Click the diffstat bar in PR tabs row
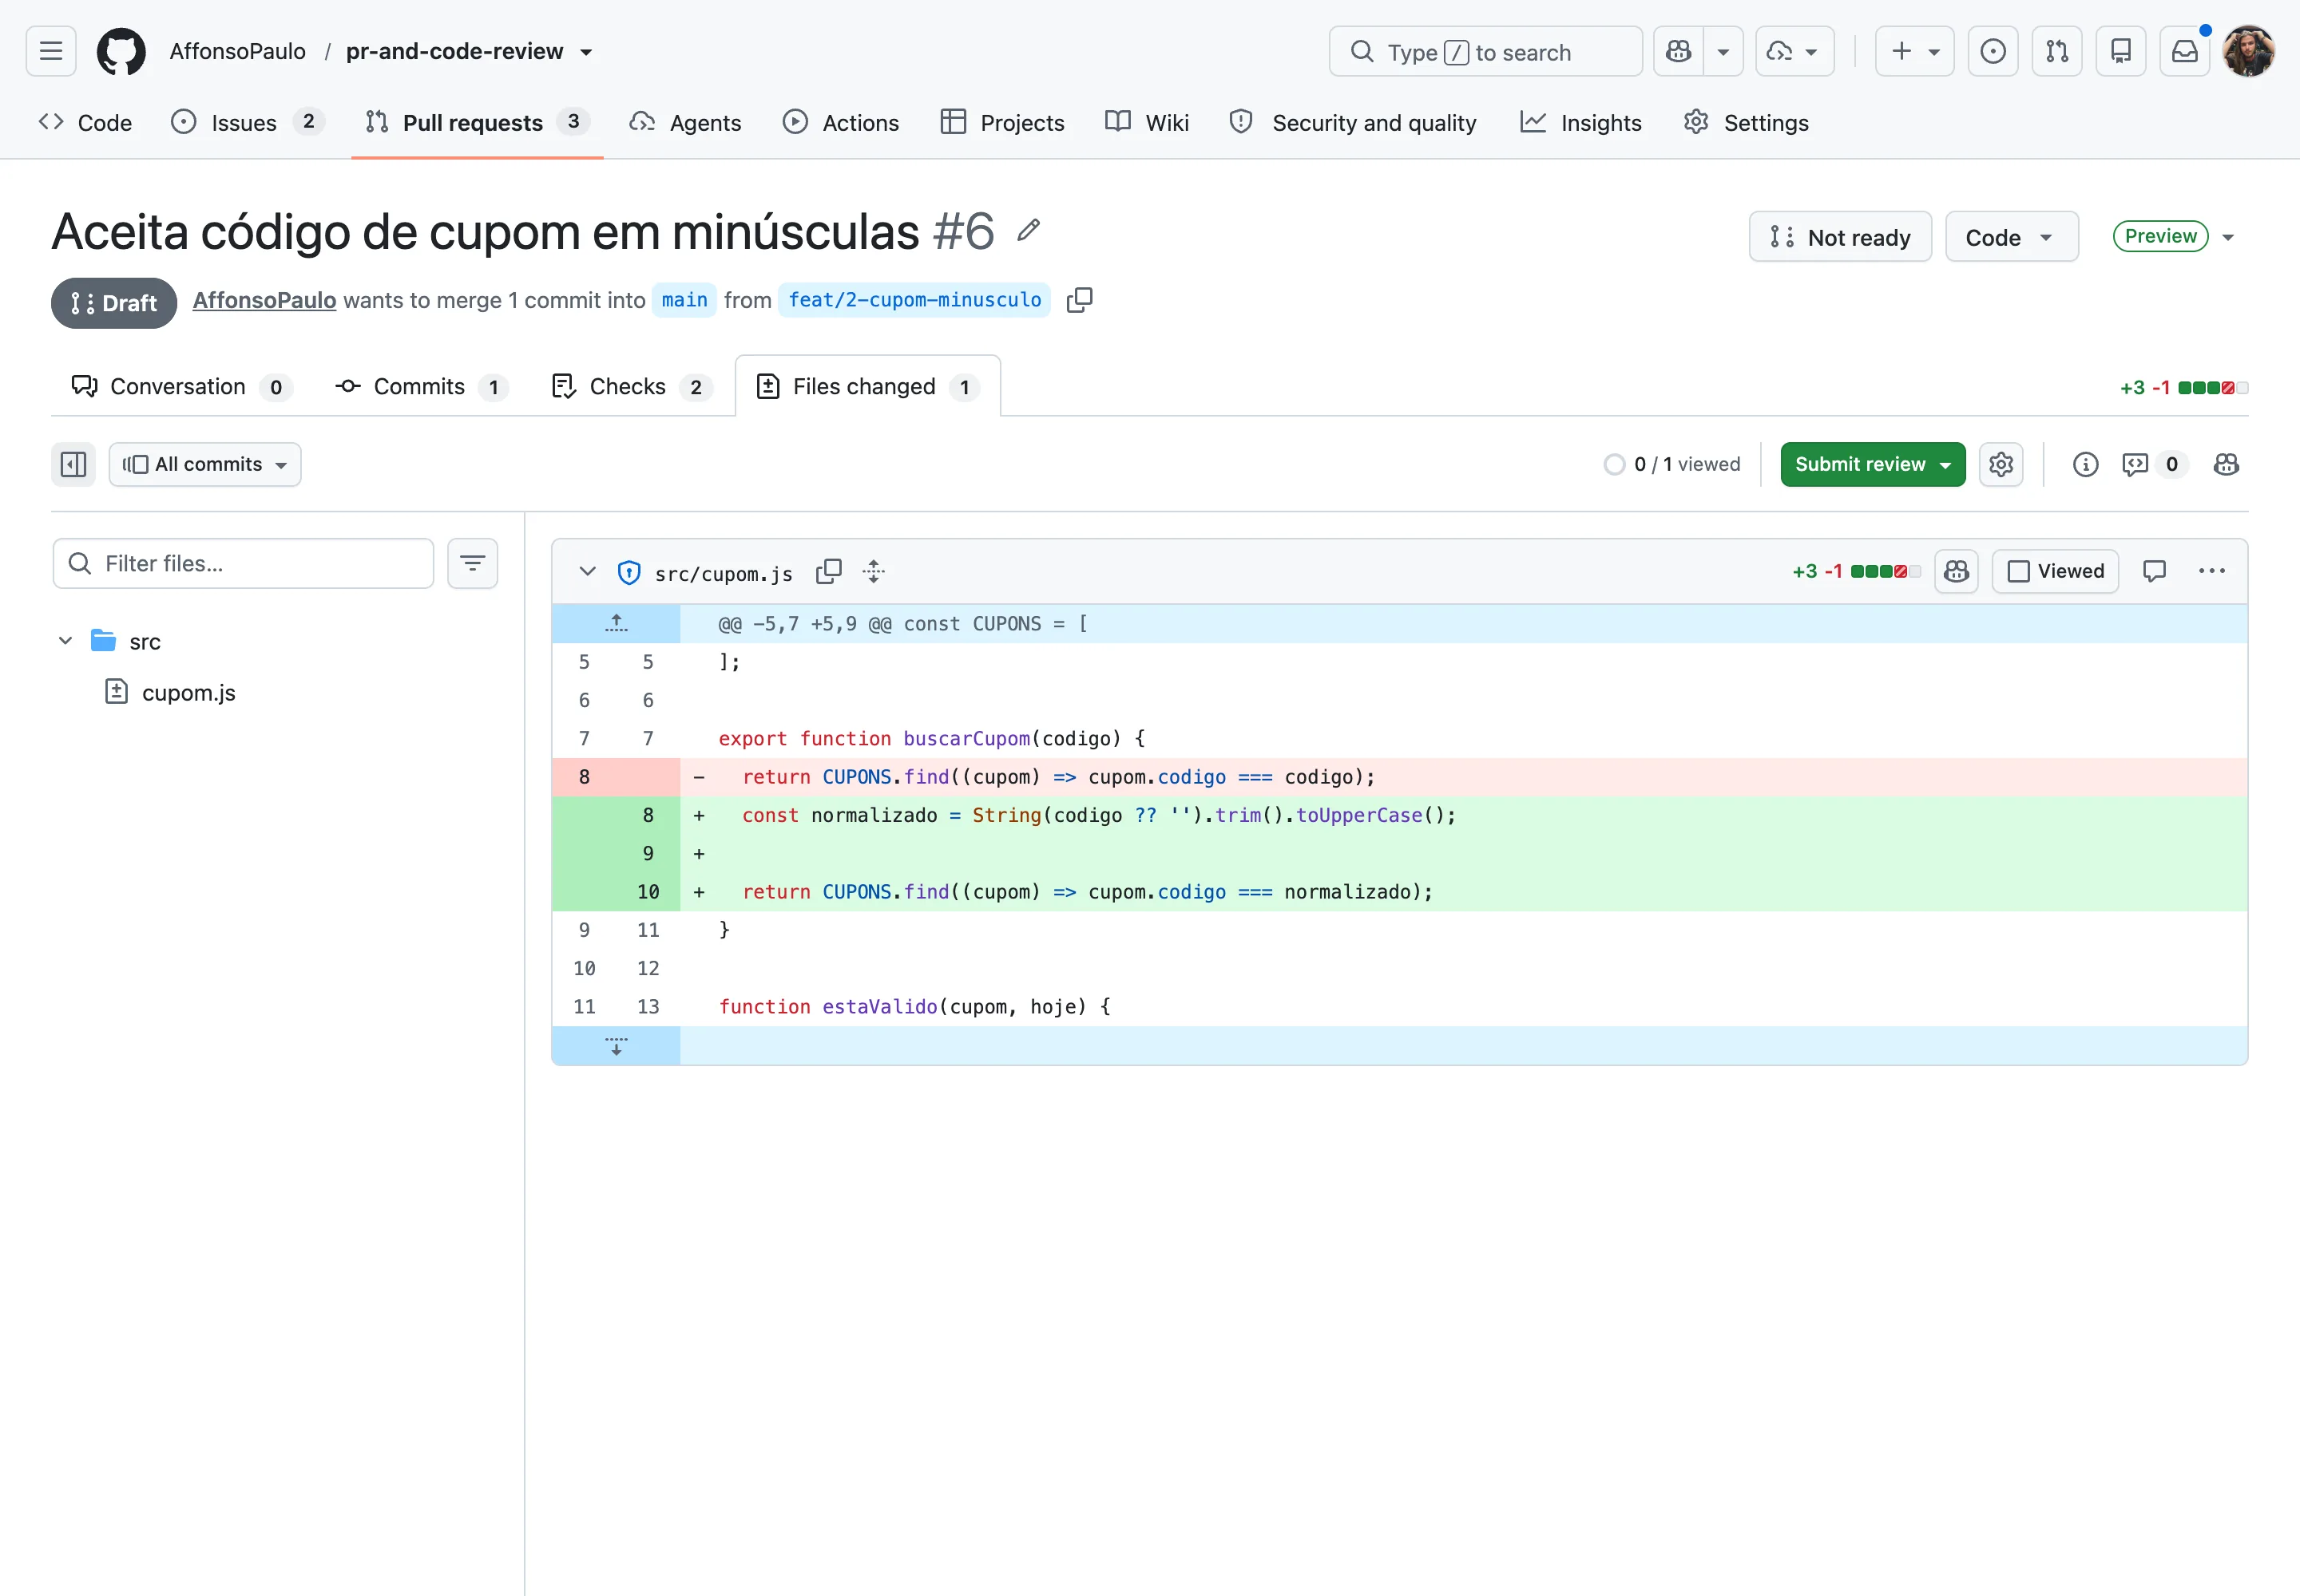2300x1596 pixels. 2212,387
